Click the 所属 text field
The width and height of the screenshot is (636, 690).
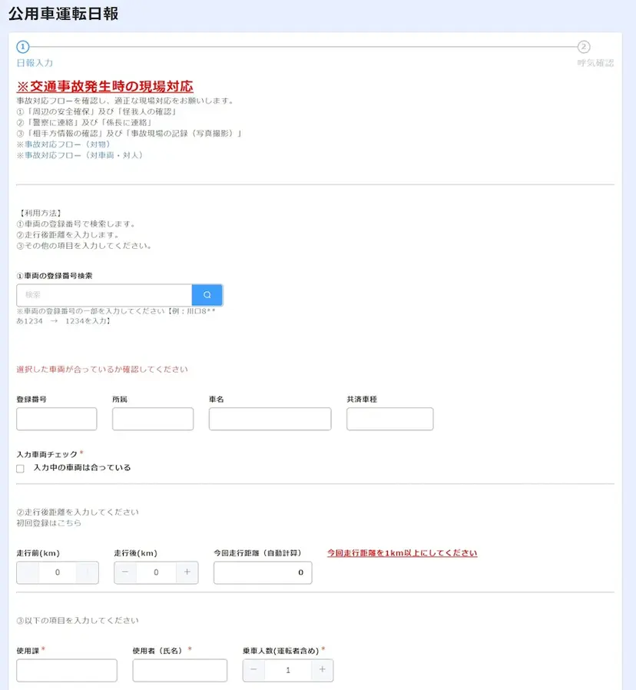pyautogui.click(x=152, y=419)
